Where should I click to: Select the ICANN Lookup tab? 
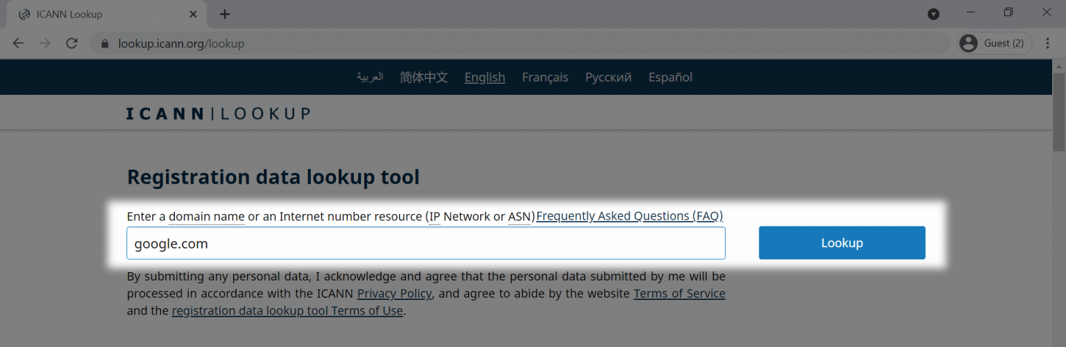pos(97,14)
